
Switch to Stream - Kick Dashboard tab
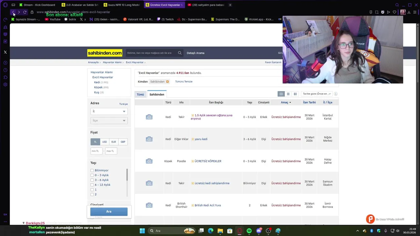pos(38,5)
